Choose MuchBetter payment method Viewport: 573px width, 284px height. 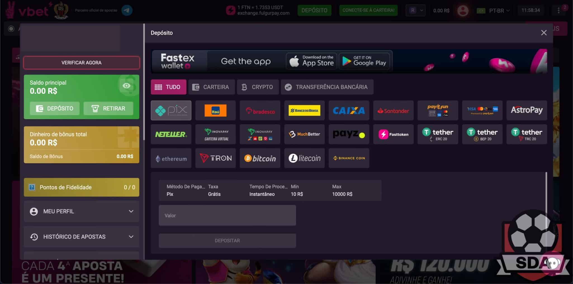[304, 134]
